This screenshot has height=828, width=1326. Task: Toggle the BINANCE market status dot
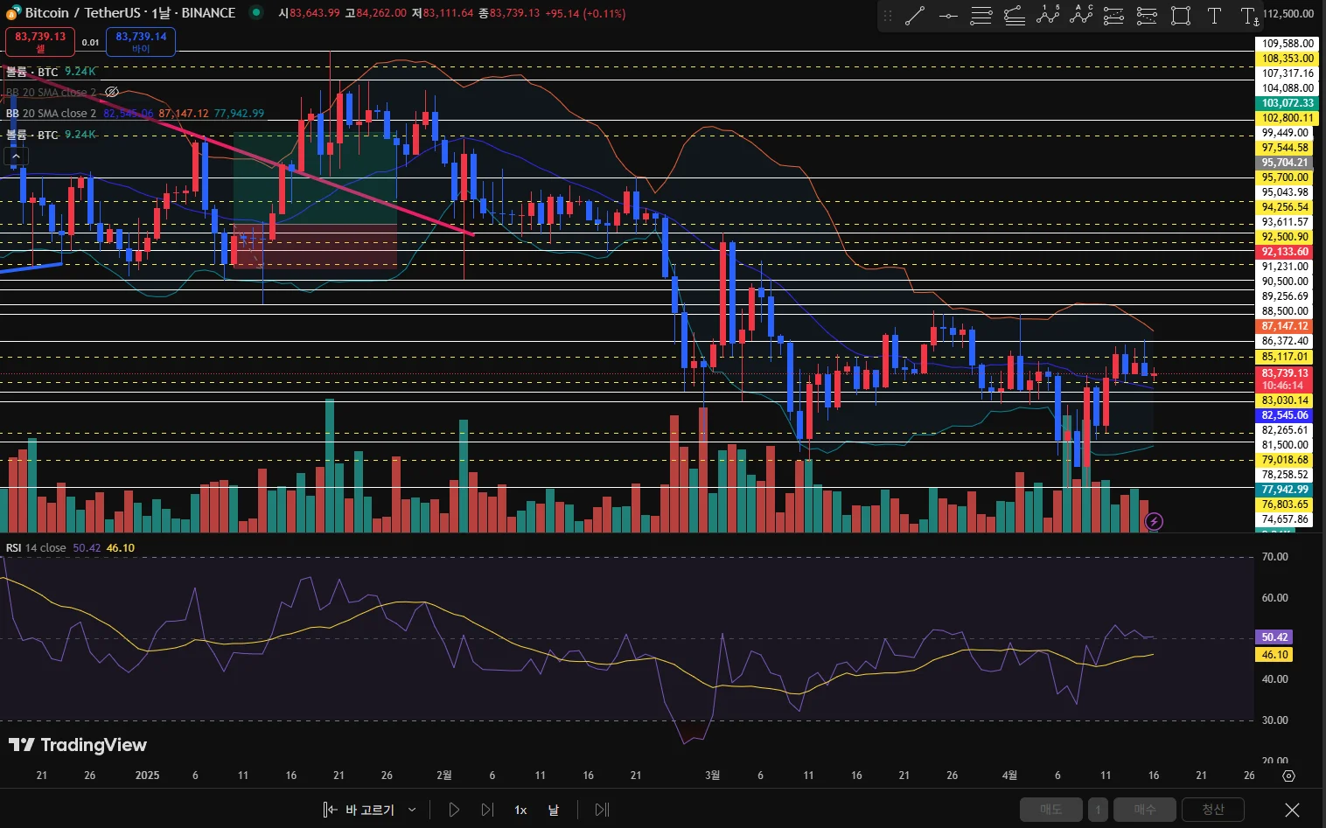click(256, 12)
